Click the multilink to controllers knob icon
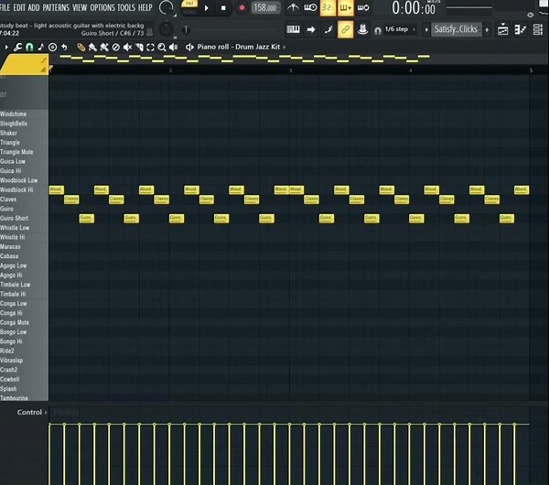Image resolution: width=549 pixels, height=485 pixels. tap(362, 29)
